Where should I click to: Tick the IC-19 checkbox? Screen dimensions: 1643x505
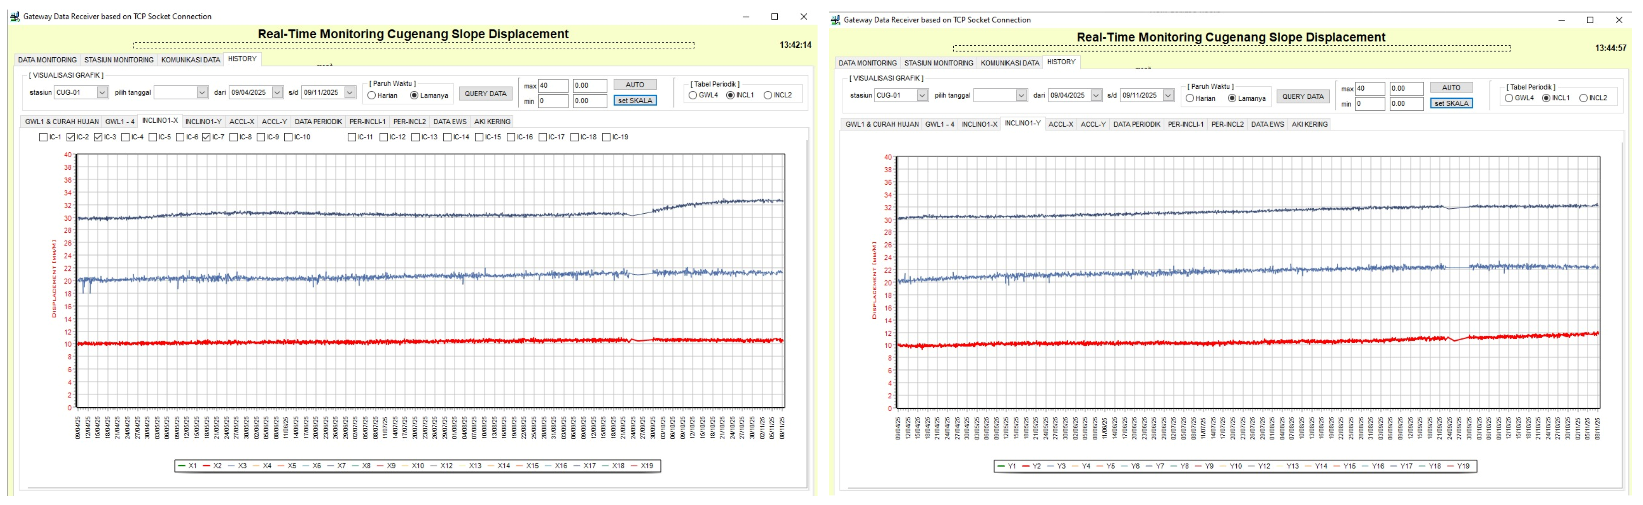pos(607,137)
